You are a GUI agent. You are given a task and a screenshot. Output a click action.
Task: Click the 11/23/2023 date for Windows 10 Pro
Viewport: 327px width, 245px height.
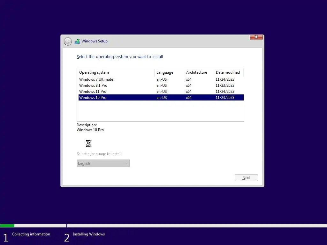click(225, 98)
